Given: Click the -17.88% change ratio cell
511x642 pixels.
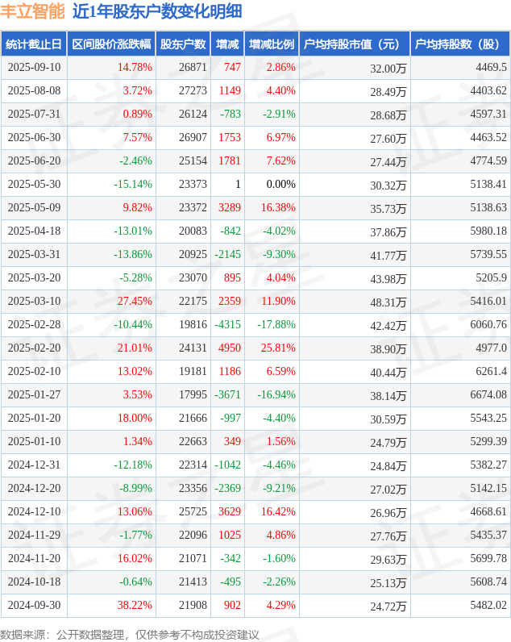Looking at the screenshot, I should 275,325.
